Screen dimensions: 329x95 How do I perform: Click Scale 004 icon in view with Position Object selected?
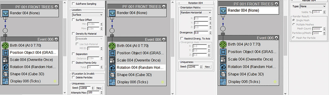tap(5, 60)
